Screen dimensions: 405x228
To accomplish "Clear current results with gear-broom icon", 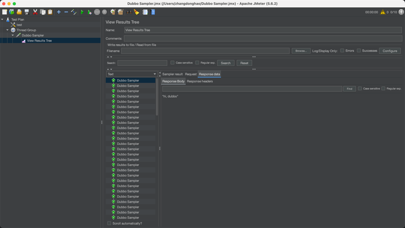I will point(113,12).
